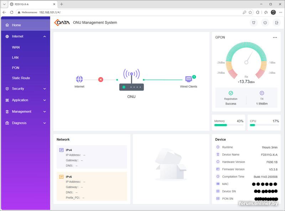Image resolution: width=285 pixels, height=211 pixels.
Task: Click the browser refresh button
Action: pos(12,12)
